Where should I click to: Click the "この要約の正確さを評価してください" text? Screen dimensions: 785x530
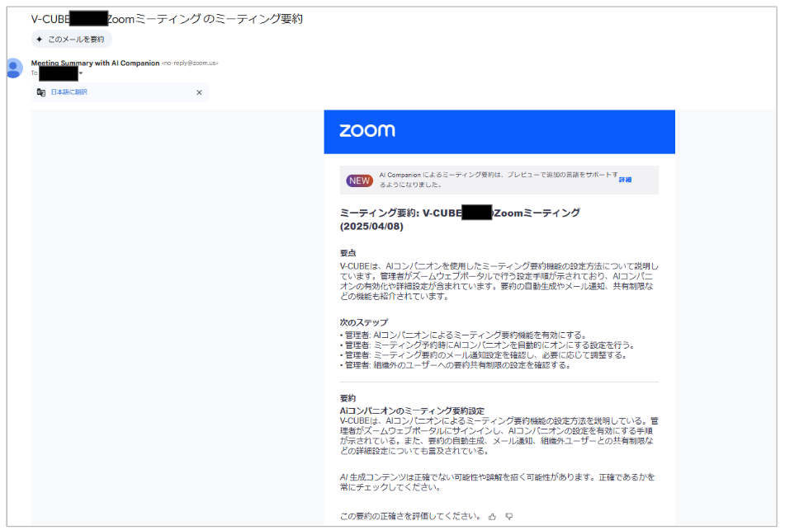410,516
